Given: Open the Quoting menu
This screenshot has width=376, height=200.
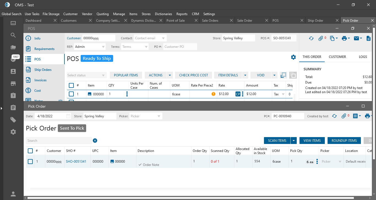Looking at the screenshot, I should tap(103, 14).
